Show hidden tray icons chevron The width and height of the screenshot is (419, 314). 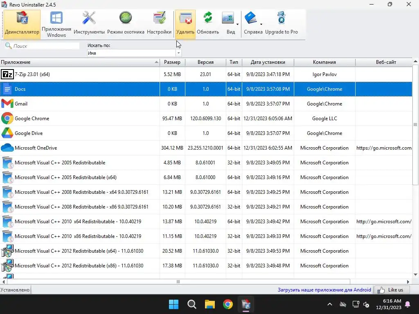[330, 304]
